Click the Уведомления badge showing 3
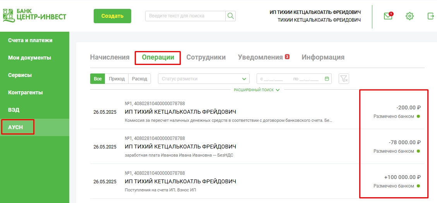 [x=287, y=57]
